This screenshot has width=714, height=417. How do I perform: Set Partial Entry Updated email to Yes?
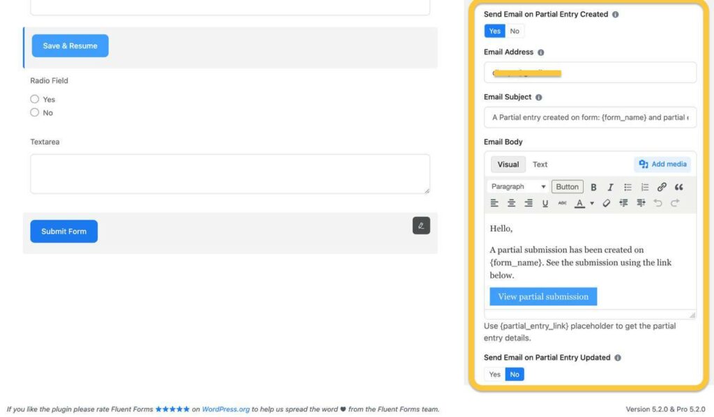(x=494, y=374)
